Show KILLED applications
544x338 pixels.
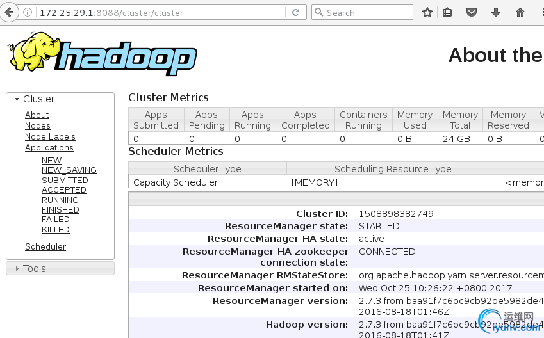[x=56, y=229]
